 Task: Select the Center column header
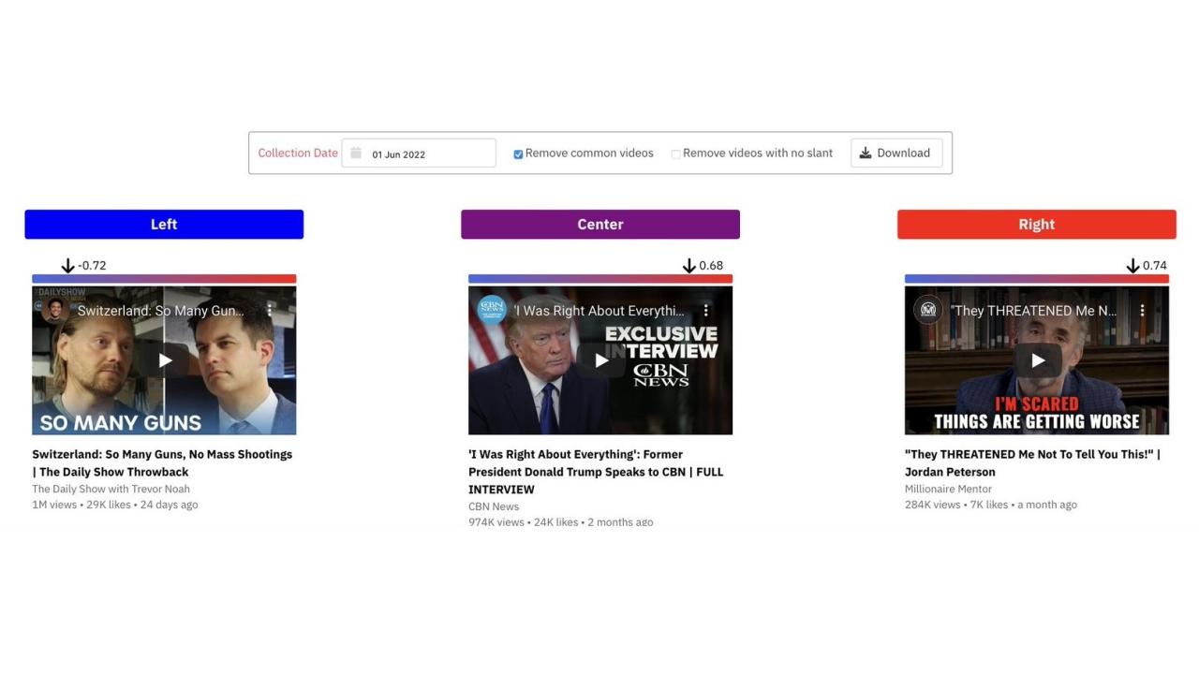pyautogui.click(x=600, y=225)
